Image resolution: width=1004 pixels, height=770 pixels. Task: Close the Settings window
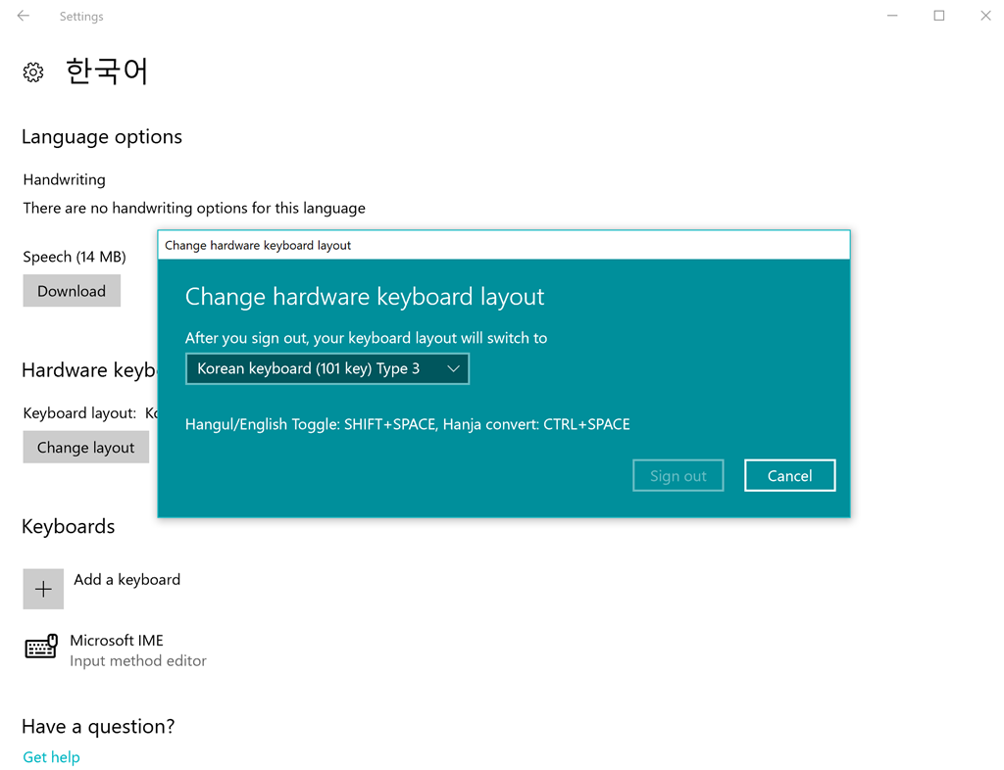pyautogui.click(x=985, y=16)
